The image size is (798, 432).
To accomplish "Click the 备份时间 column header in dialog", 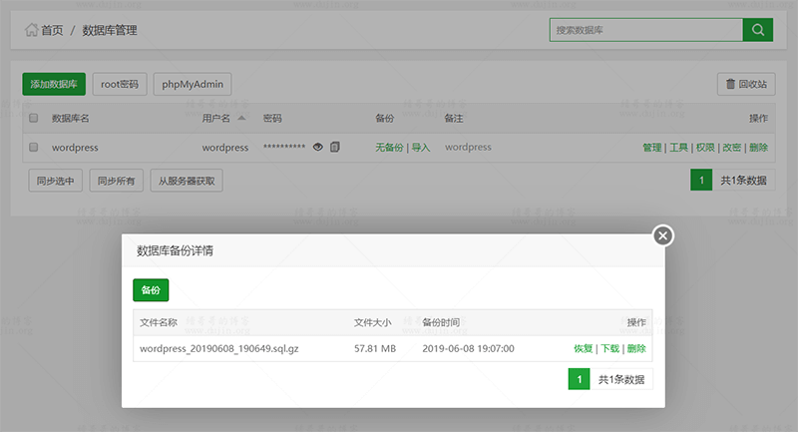I will pyautogui.click(x=441, y=322).
